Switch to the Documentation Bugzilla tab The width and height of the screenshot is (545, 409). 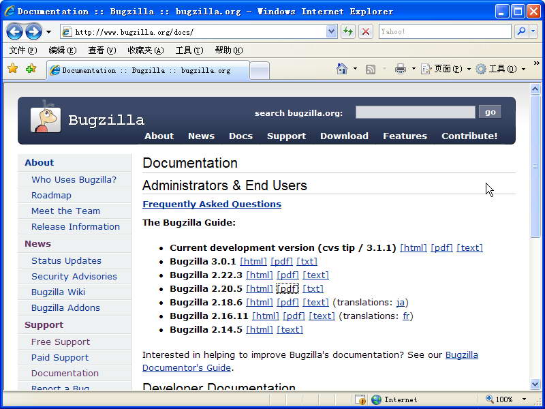pos(146,70)
